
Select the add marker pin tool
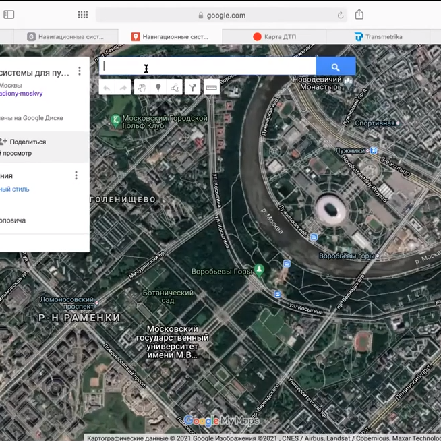click(x=158, y=88)
